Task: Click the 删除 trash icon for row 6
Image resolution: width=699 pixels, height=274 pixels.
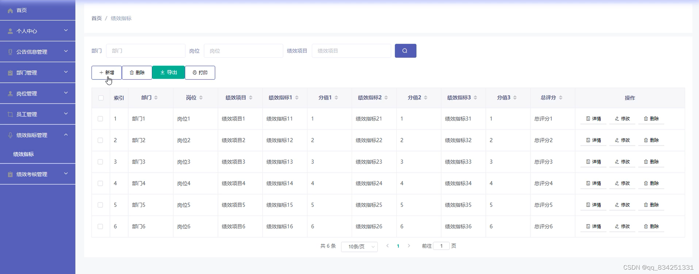Action: [646, 227]
